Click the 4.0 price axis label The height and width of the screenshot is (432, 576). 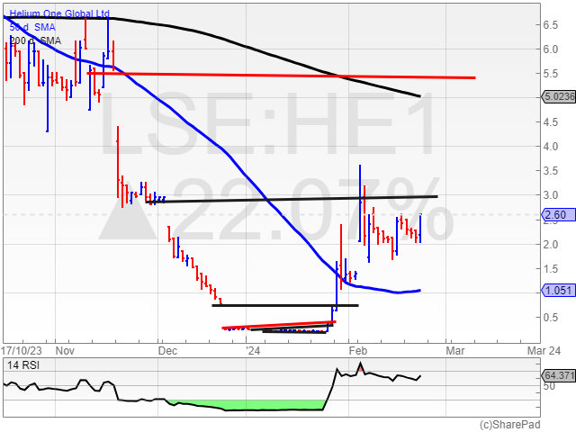(551, 147)
